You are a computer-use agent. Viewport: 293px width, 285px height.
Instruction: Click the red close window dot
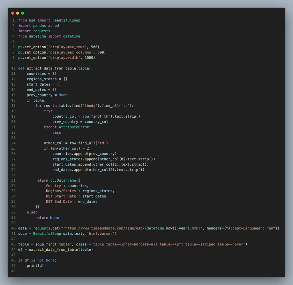pos(13,13)
